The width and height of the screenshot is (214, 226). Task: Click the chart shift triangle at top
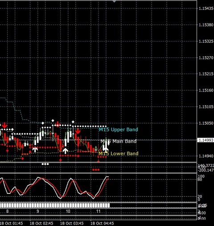tap(114, 1)
